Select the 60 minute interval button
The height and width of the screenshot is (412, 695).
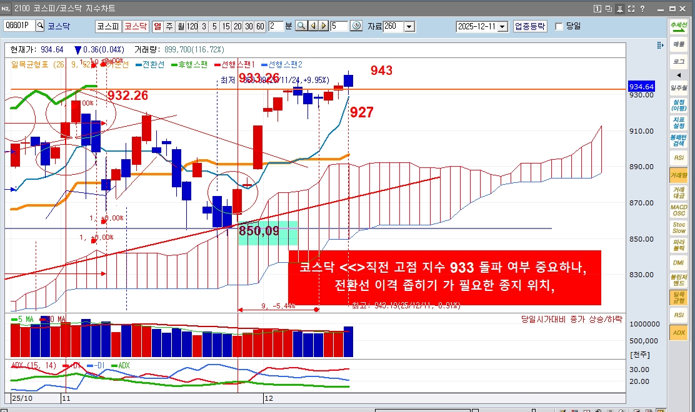pyautogui.click(x=261, y=26)
